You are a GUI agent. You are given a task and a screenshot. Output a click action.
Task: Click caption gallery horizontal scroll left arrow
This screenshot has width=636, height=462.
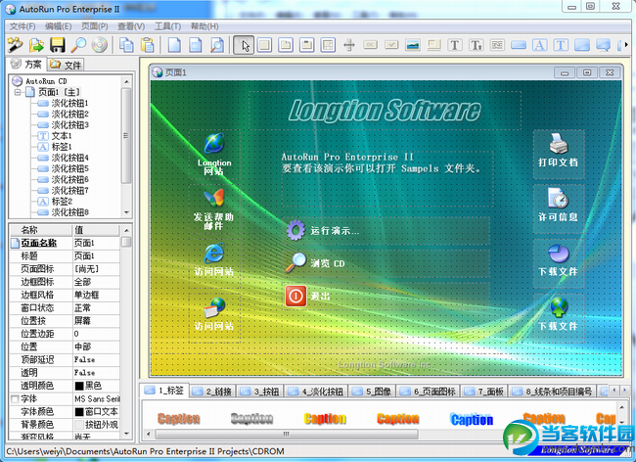point(149,434)
